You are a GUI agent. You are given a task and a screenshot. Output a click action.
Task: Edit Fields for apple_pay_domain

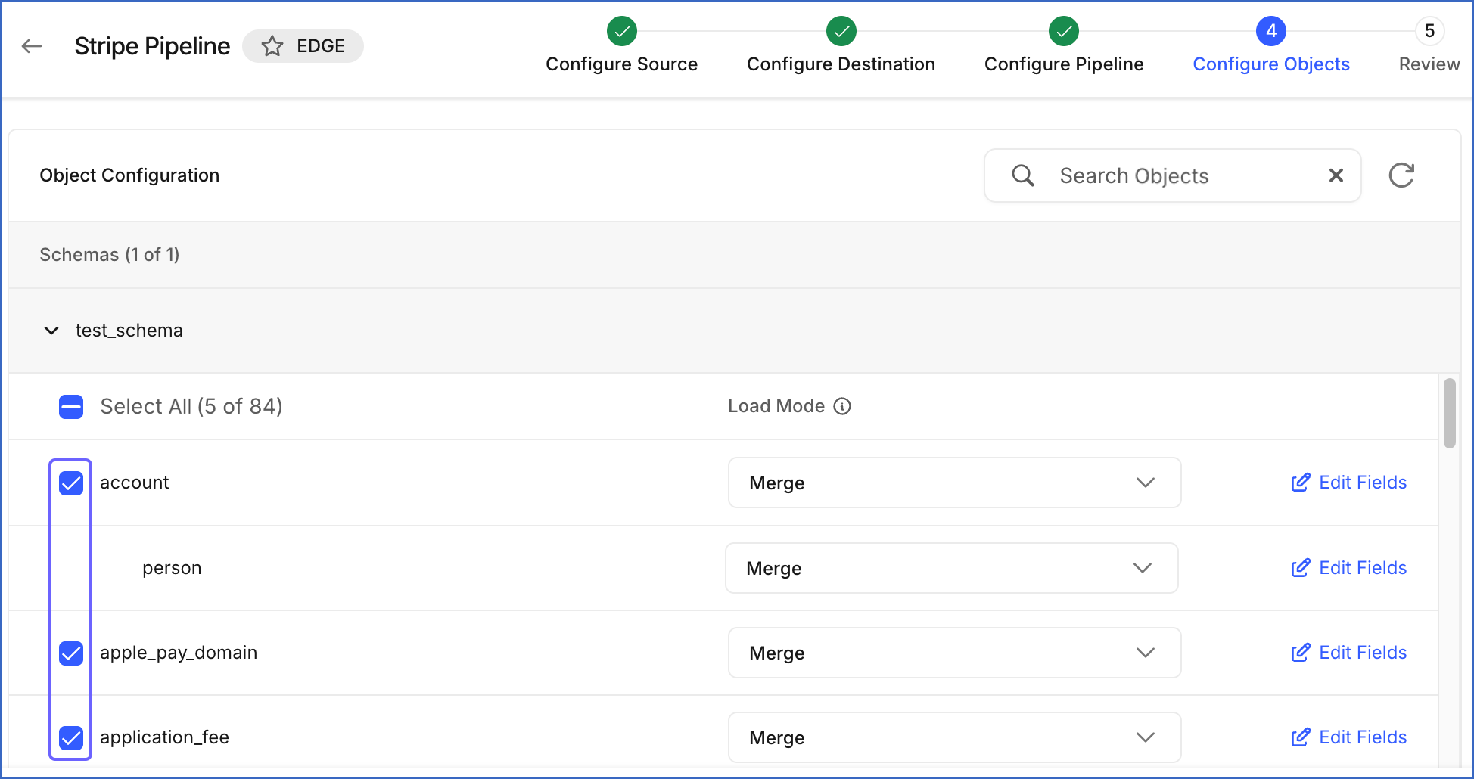coord(1348,653)
